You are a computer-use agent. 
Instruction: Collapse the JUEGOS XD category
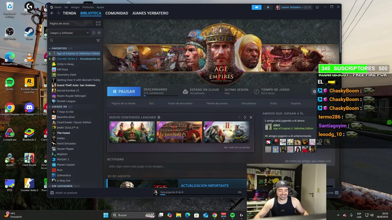coord(50,107)
